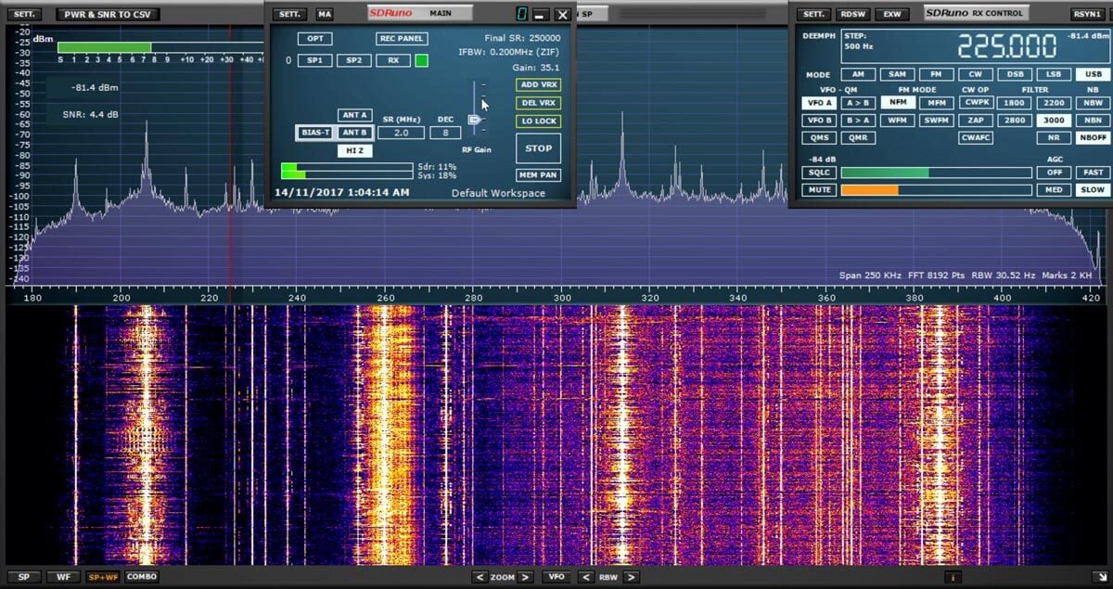Click the MA button in MAIN panel

click(x=325, y=14)
